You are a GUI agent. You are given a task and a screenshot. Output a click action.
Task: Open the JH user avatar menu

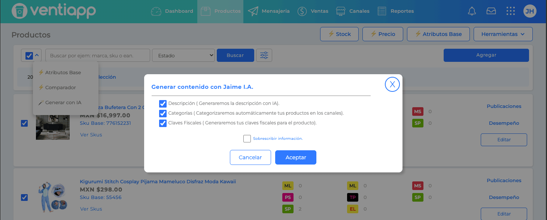click(x=530, y=11)
